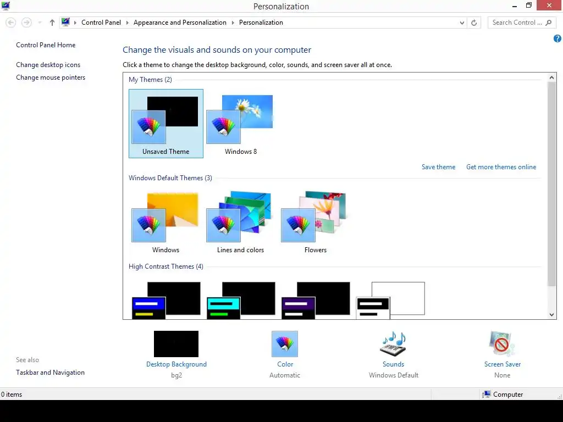The width and height of the screenshot is (563, 422).
Task: Click the '0 items' status text
Action: (x=12, y=395)
